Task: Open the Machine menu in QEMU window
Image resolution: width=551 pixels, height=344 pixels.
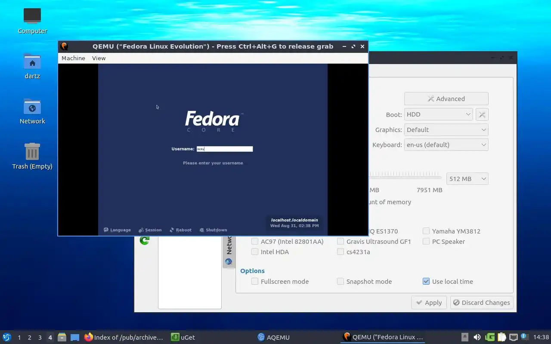Action: [73, 58]
